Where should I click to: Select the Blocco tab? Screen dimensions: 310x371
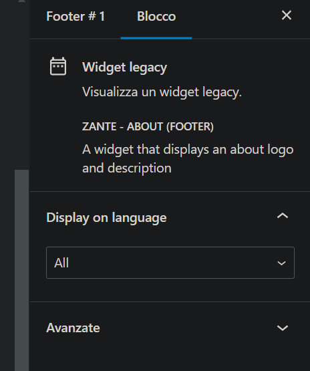pyautogui.click(x=156, y=16)
